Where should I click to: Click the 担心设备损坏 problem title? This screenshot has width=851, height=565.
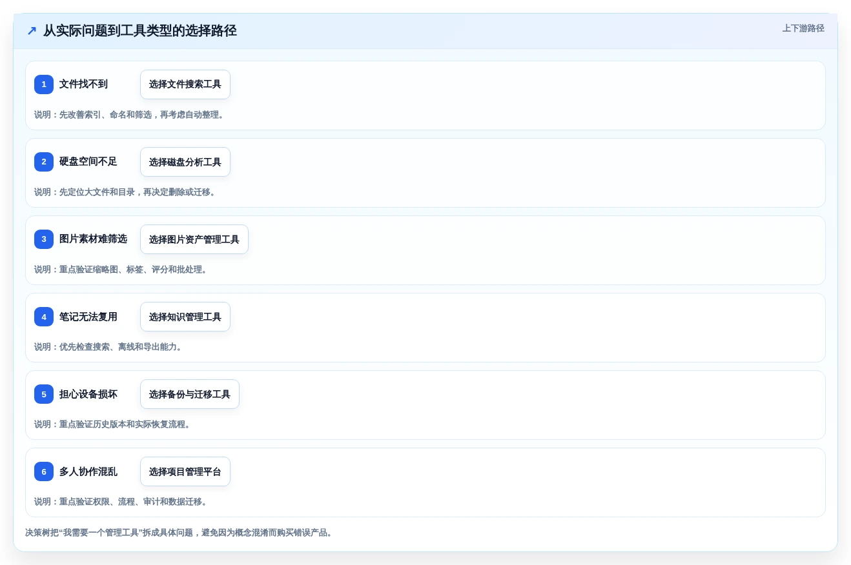[88, 394]
